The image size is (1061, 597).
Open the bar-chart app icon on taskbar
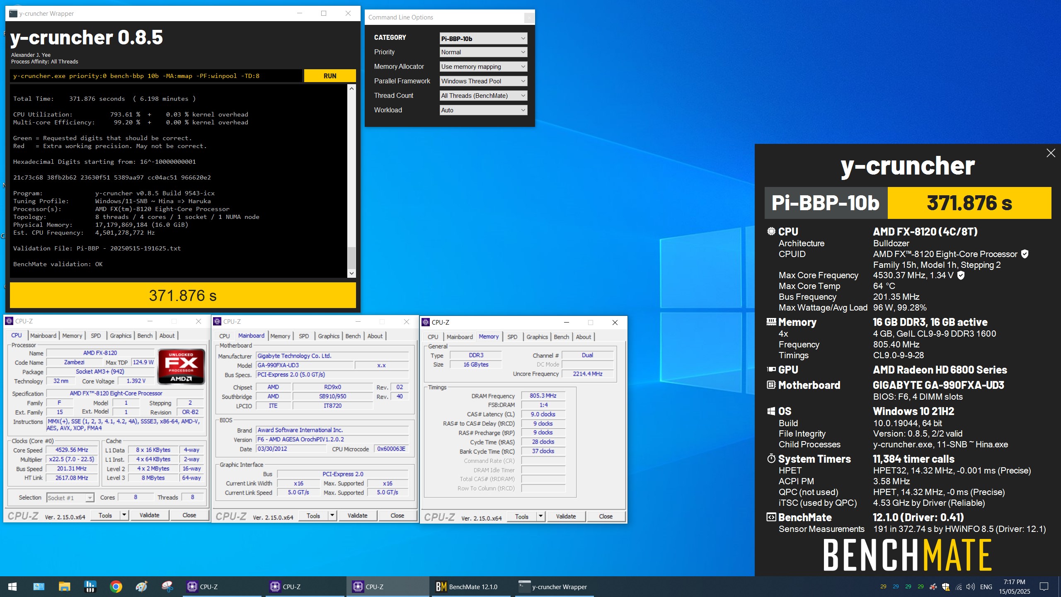90,587
